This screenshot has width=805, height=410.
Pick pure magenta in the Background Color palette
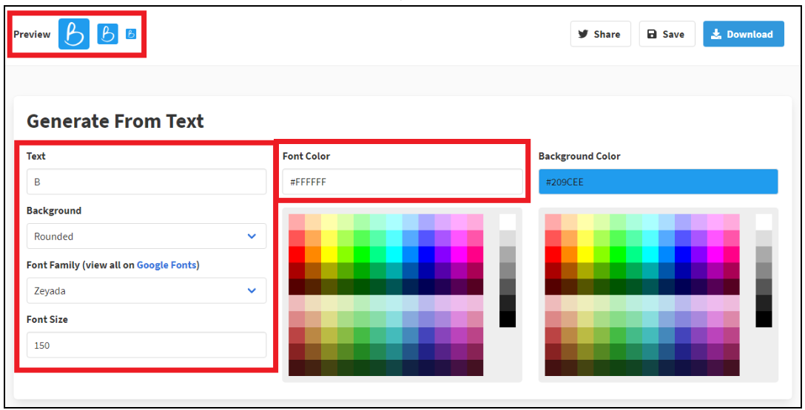point(715,255)
